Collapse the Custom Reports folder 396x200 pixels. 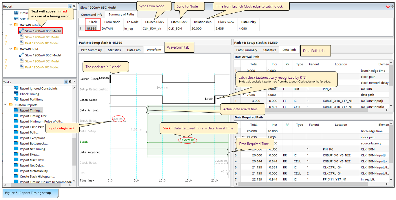click(x=6, y=105)
